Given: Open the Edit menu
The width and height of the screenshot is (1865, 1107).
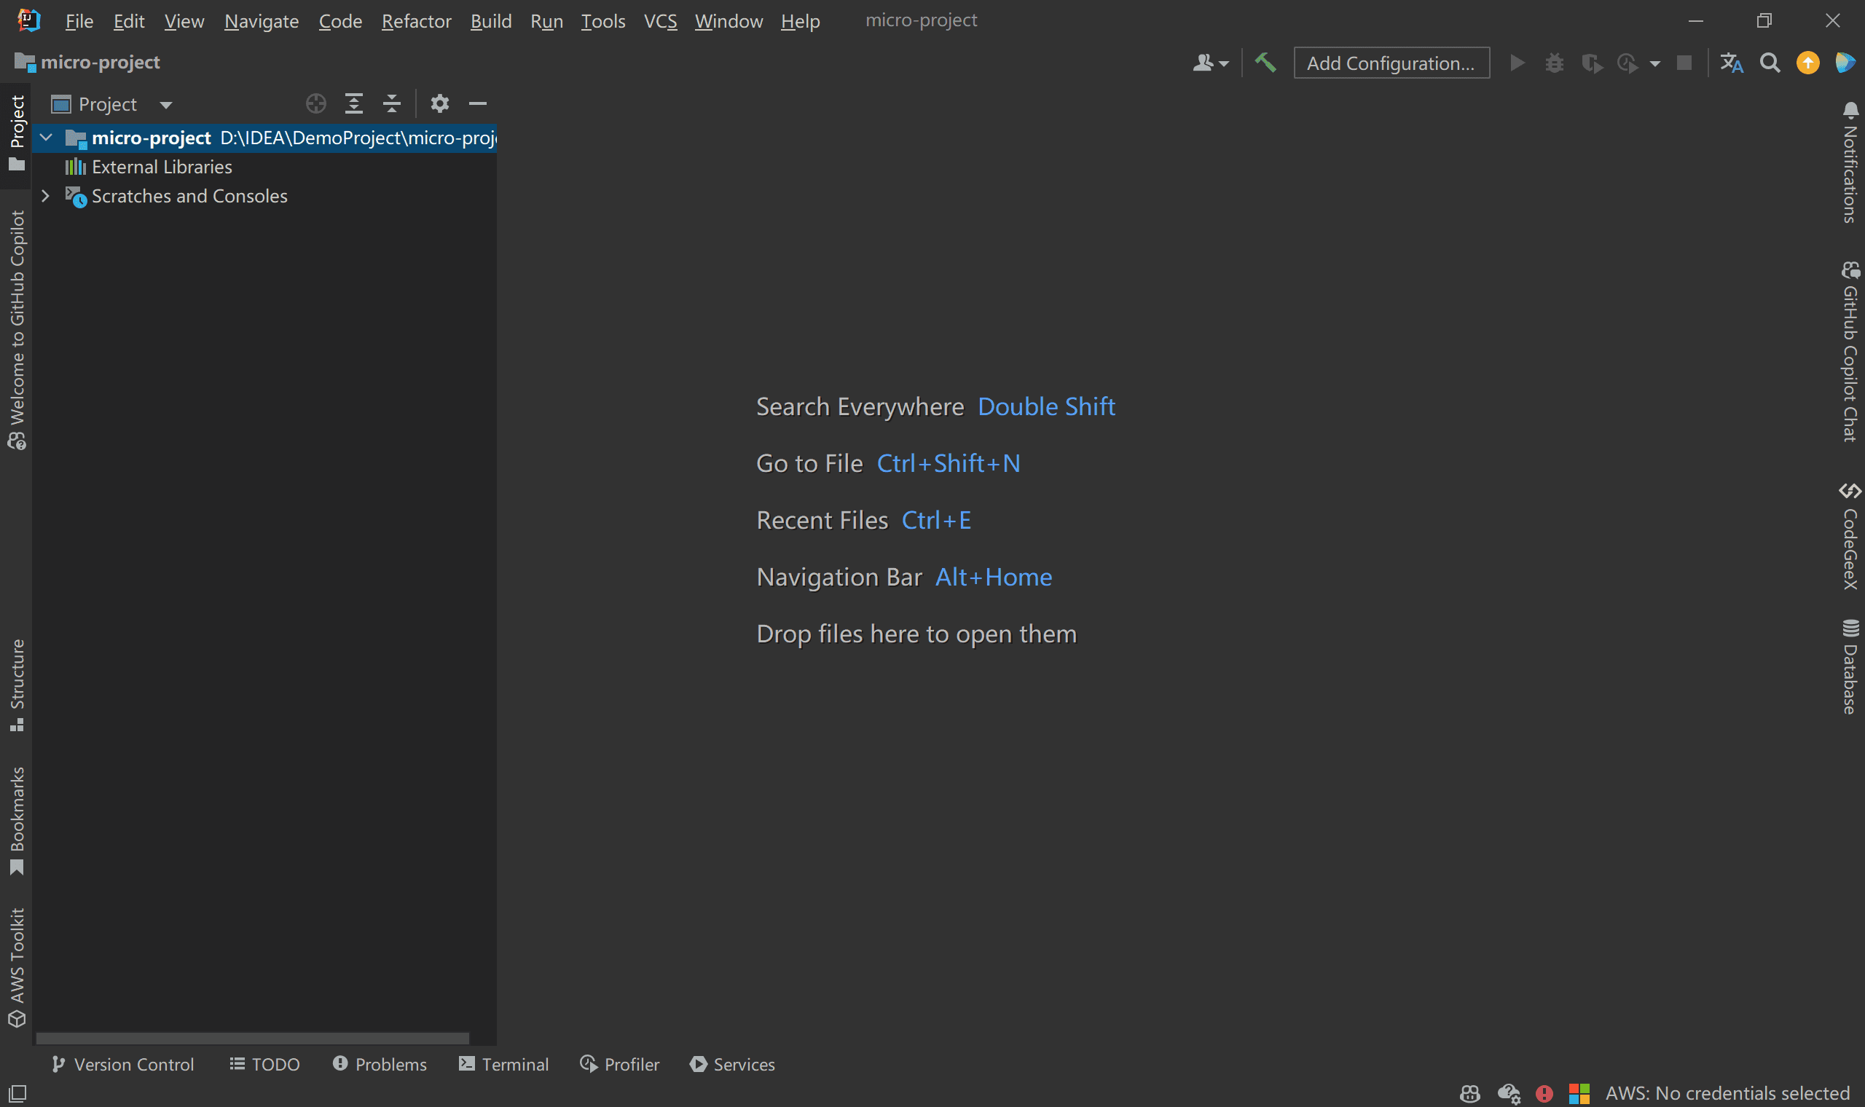Looking at the screenshot, I should [x=128, y=21].
